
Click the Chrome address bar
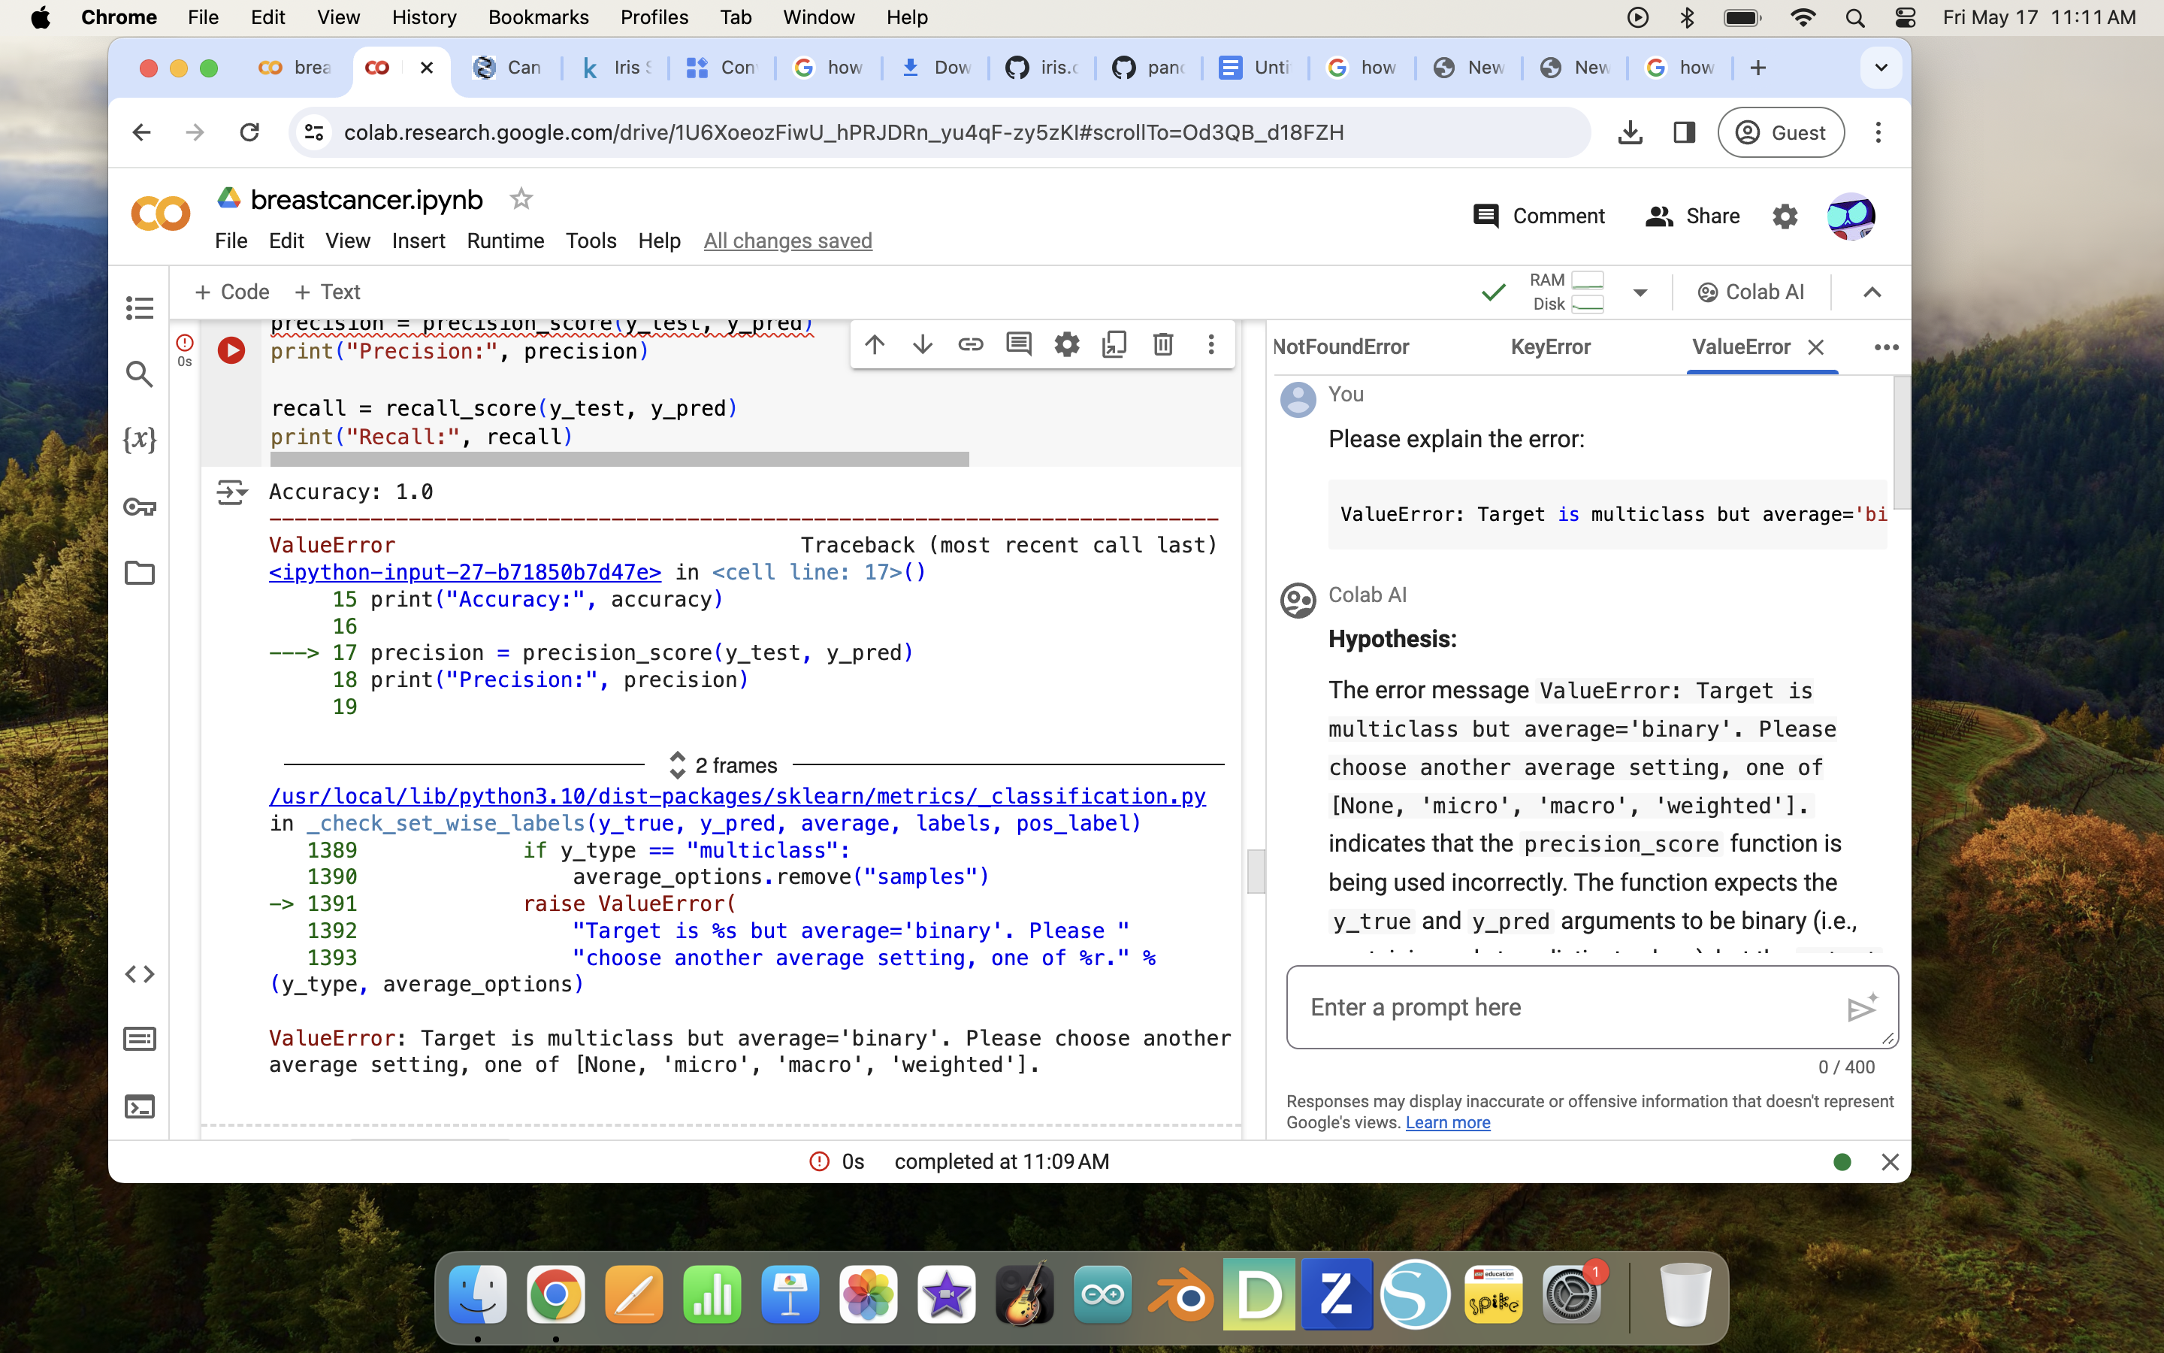(x=939, y=132)
